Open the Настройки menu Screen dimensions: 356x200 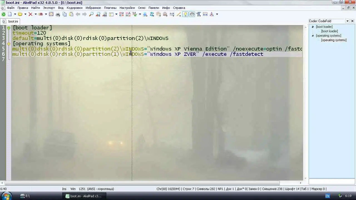(x=127, y=8)
